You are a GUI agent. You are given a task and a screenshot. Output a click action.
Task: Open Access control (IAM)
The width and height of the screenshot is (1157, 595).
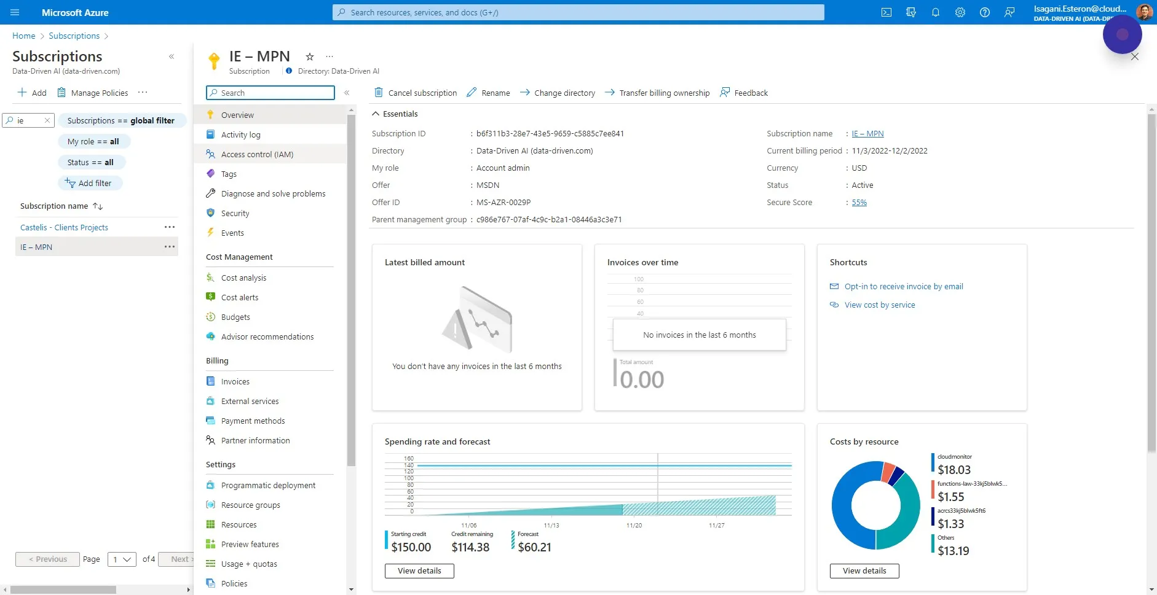(x=270, y=154)
